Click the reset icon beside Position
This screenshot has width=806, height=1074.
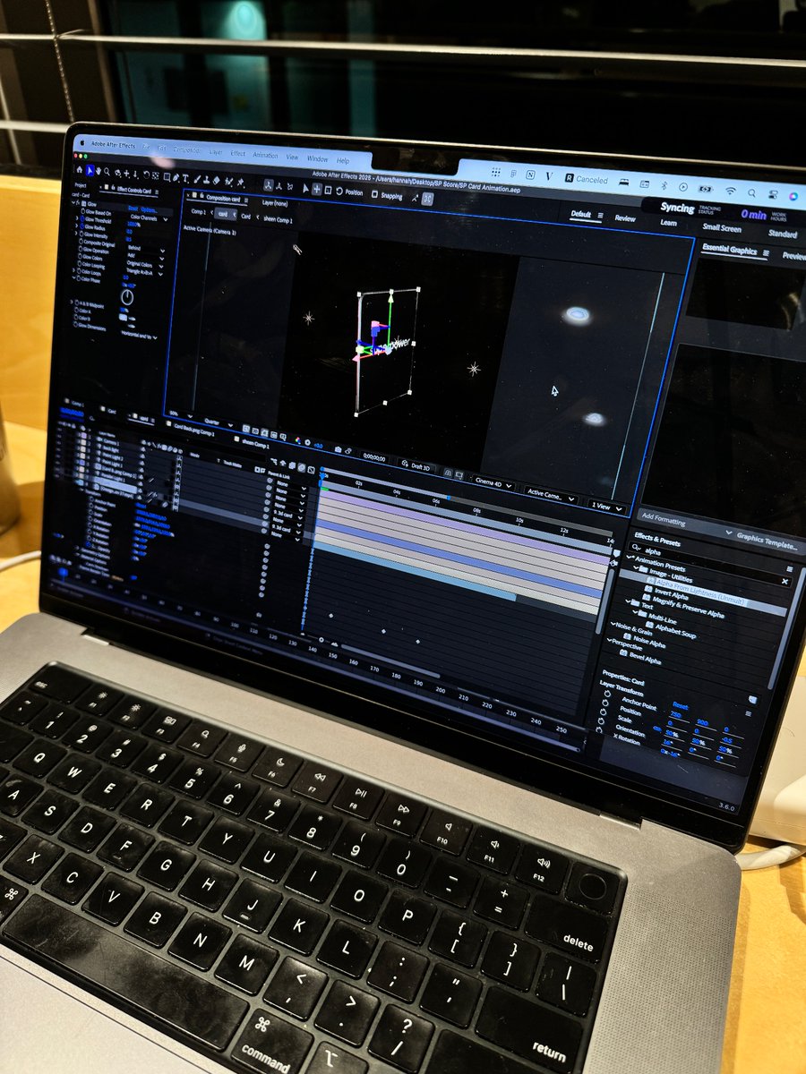pyautogui.click(x=339, y=191)
